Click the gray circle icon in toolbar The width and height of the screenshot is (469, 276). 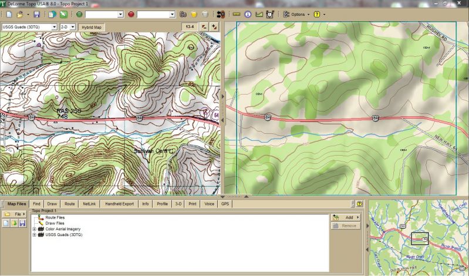205,14
